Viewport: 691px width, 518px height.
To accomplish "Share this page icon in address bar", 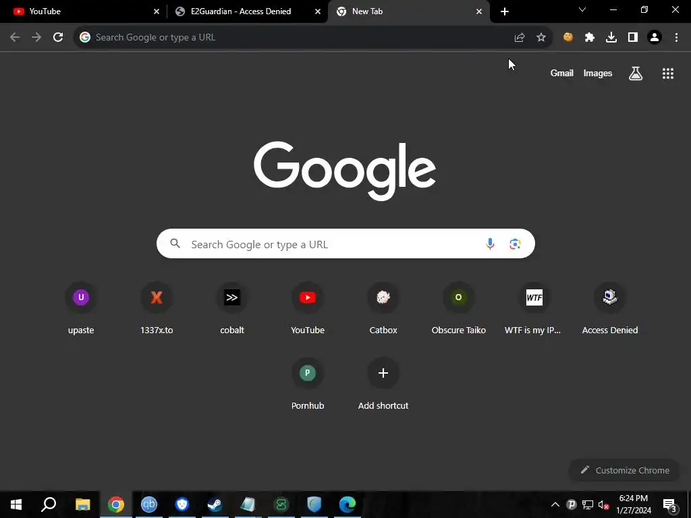I will [520, 38].
